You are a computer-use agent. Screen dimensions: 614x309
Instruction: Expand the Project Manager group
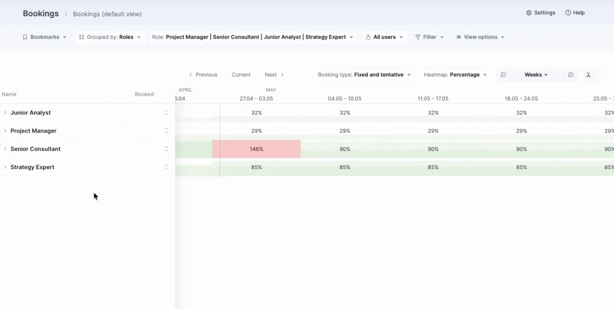point(5,131)
